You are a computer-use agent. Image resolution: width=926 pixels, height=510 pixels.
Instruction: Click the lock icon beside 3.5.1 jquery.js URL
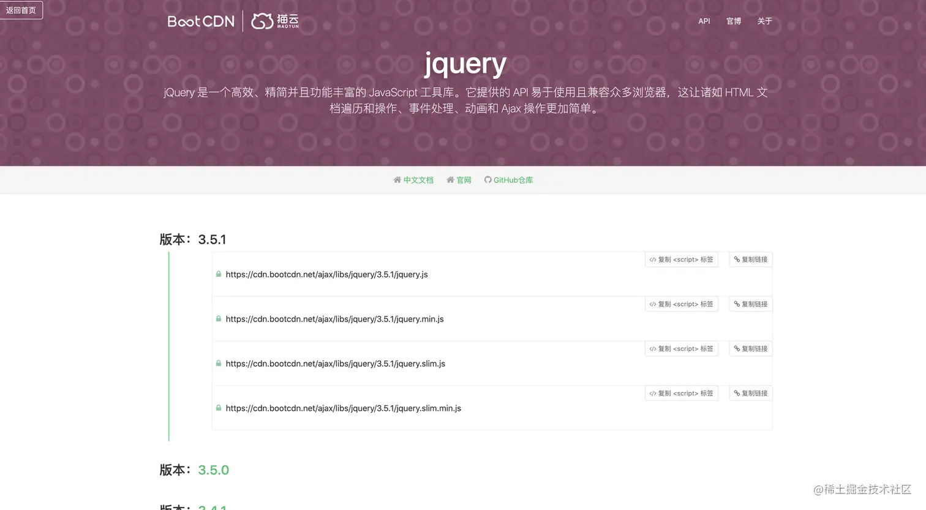click(219, 274)
